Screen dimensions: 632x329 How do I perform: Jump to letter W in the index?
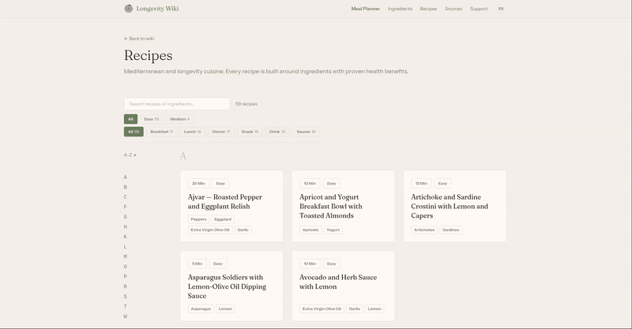tap(126, 316)
